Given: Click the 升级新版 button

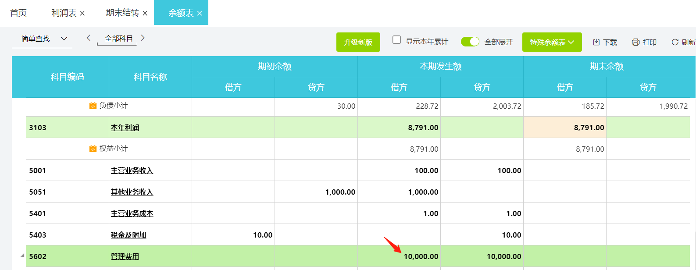Looking at the screenshot, I should (358, 42).
